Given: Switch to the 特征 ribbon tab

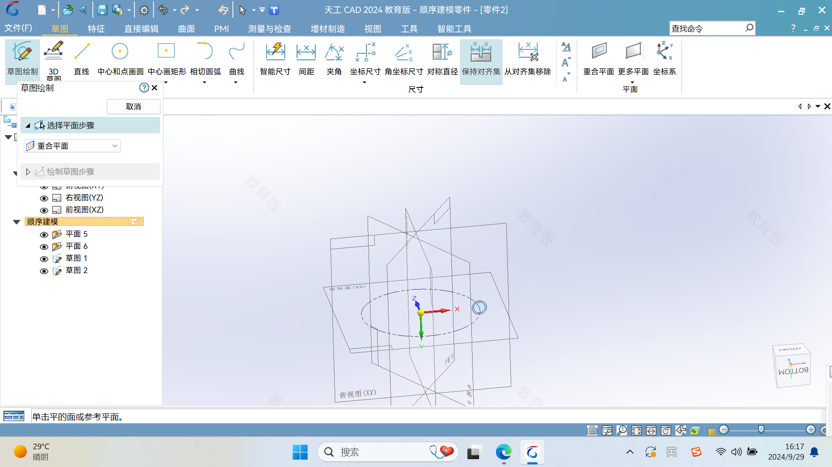Looking at the screenshot, I should click(96, 29).
